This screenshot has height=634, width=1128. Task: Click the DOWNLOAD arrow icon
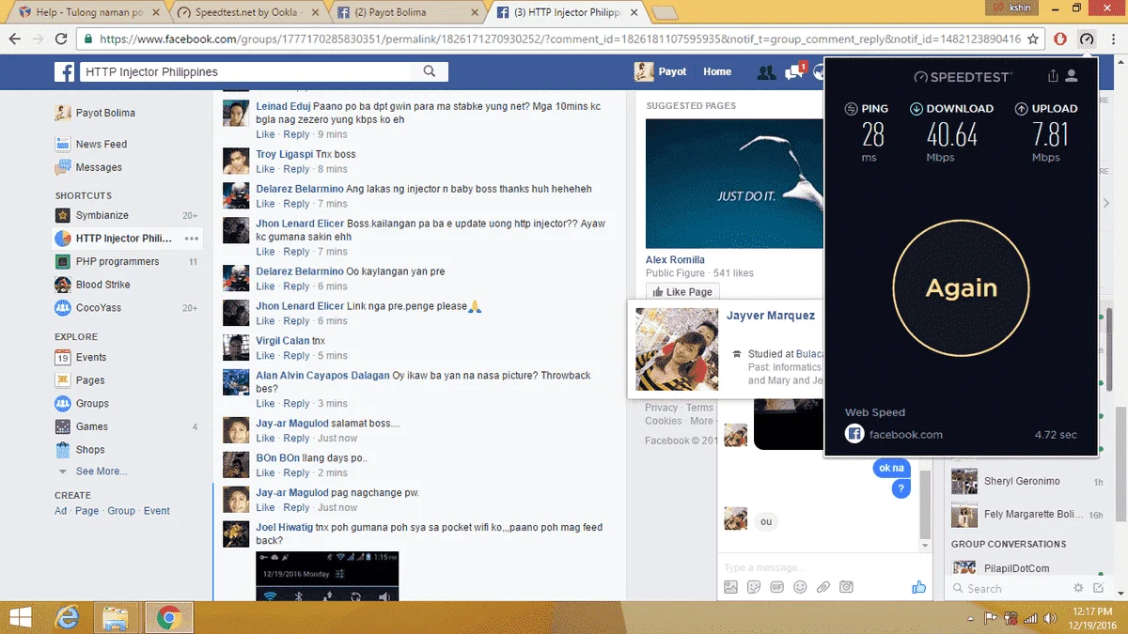pyautogui.click(x=916, y=109)
